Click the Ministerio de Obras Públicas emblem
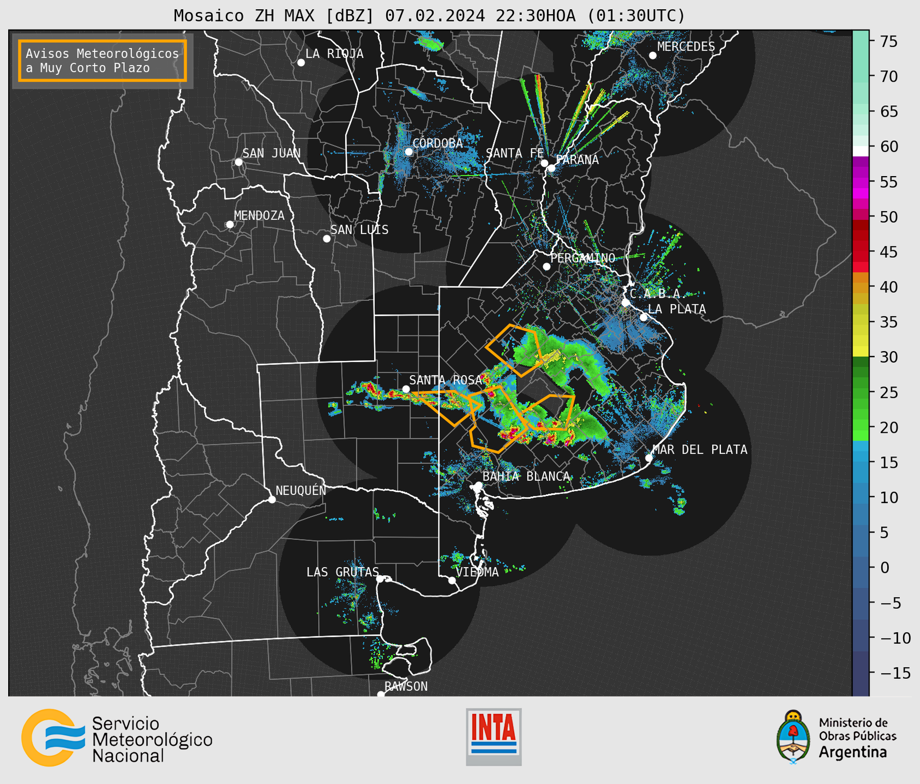 click(793, 737)
